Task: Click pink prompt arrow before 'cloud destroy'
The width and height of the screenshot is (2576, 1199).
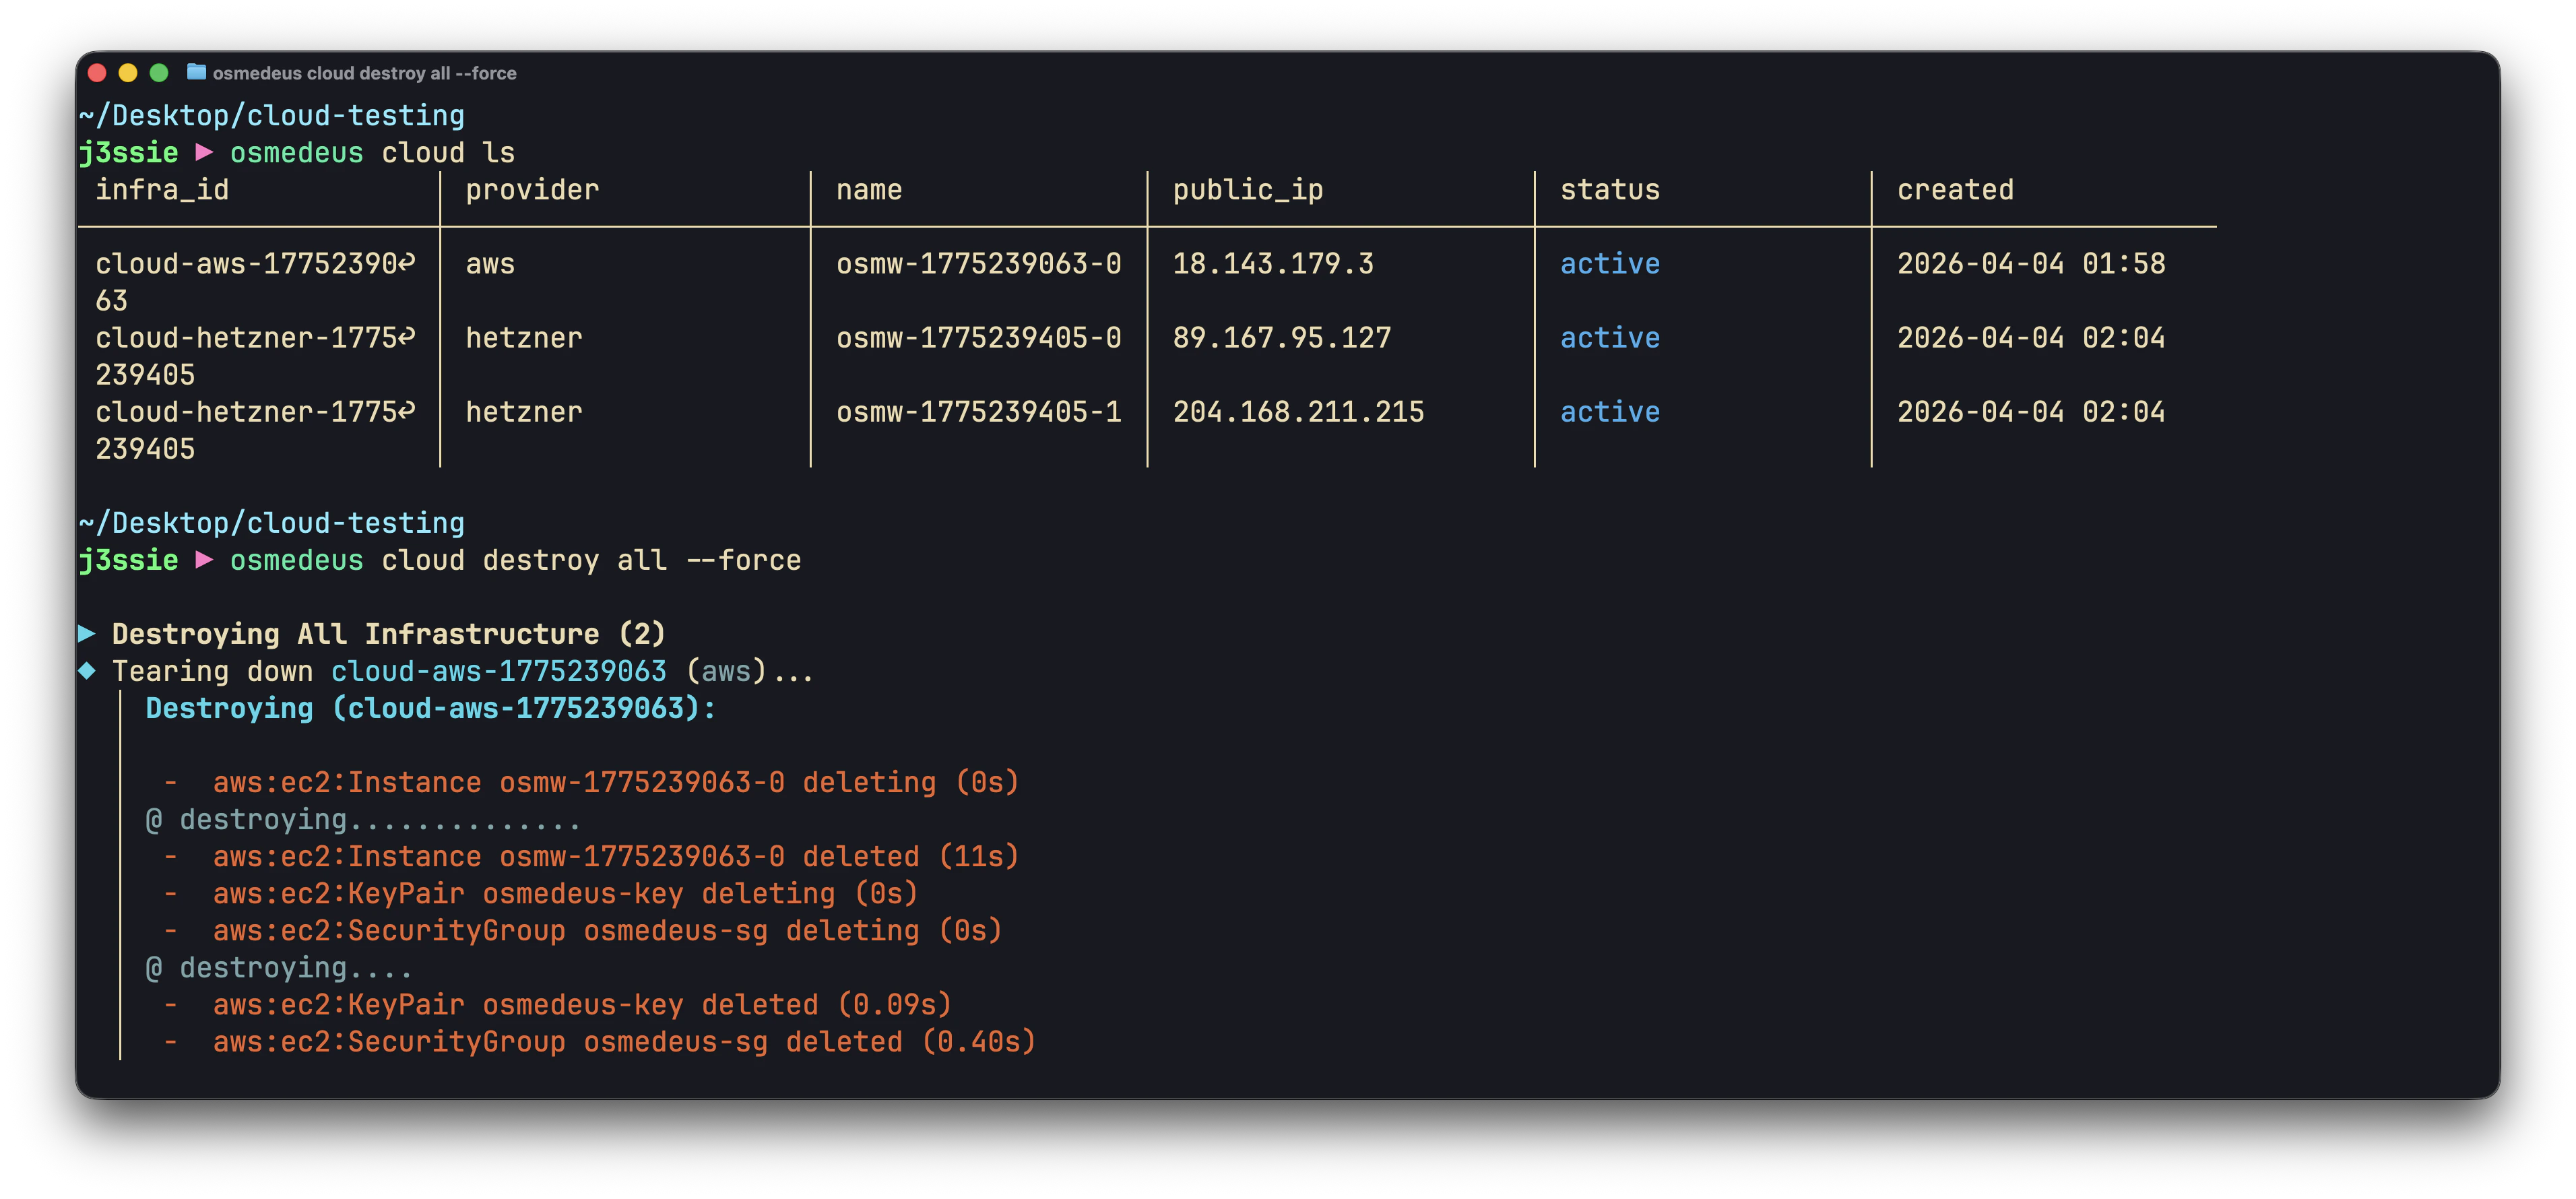Action: [204, 559]
